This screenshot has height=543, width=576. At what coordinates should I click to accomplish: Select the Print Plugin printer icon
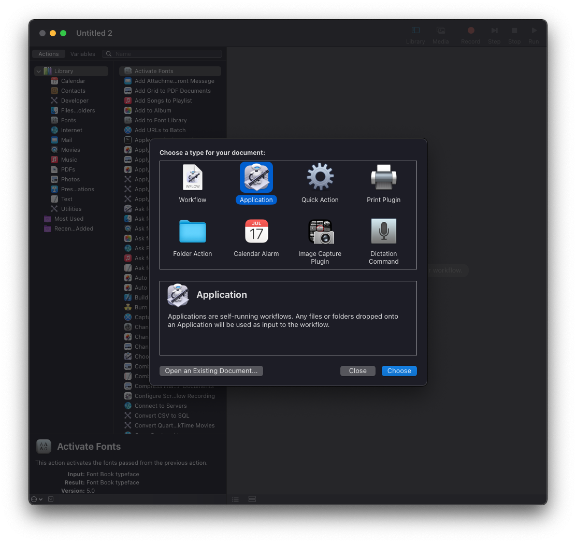[x=383, y=178]
